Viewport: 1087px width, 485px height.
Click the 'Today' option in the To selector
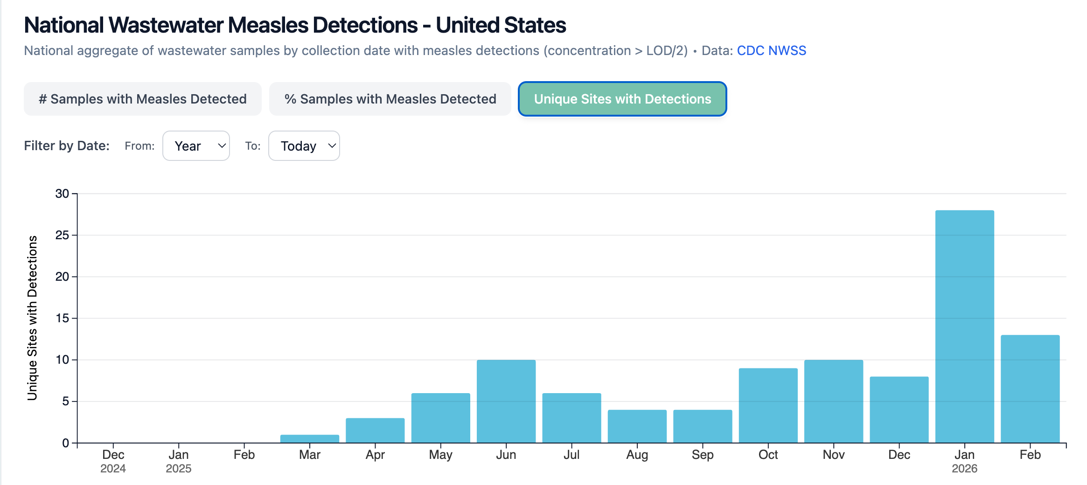pos(299,146)
